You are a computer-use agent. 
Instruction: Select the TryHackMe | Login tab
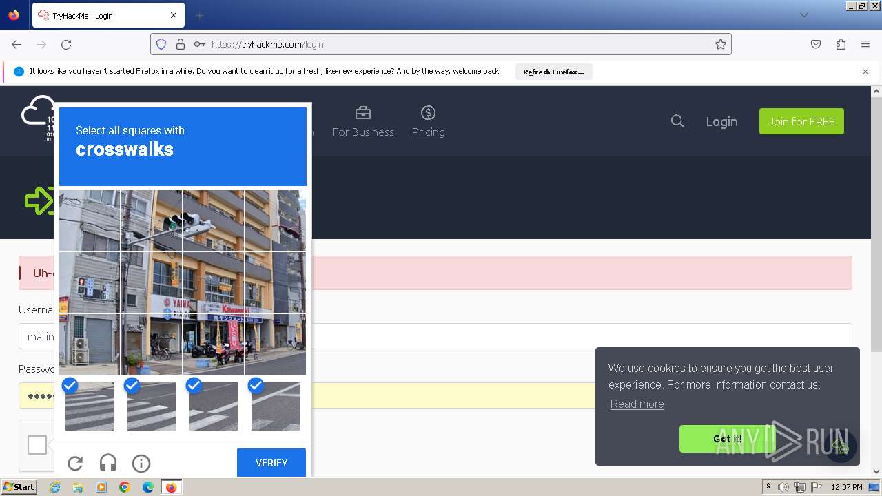(x=108, y=15)
